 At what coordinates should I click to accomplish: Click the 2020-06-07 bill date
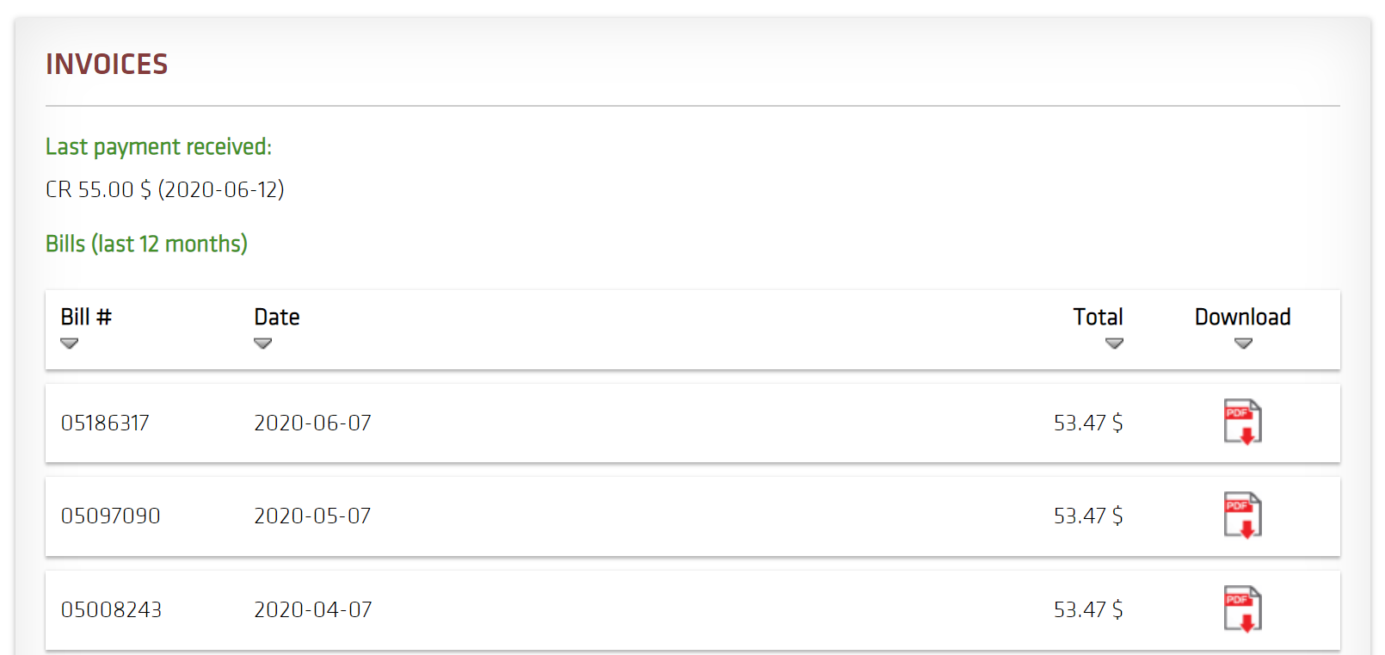click(x=312, y=423)
